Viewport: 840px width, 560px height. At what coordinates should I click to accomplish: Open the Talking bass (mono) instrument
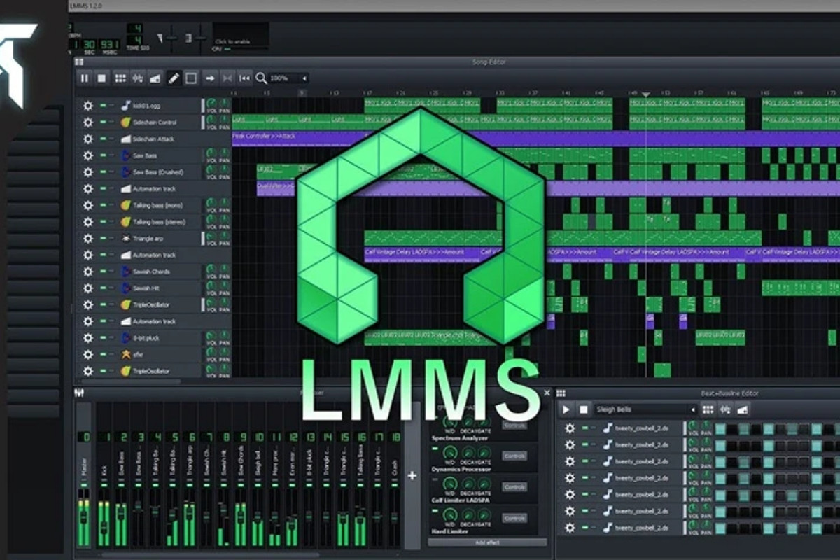pos(125,205)
